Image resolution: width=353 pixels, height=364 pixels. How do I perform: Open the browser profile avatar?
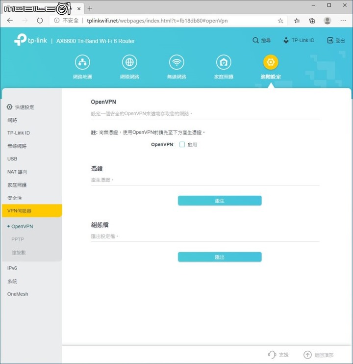click(x=328, y=21)
